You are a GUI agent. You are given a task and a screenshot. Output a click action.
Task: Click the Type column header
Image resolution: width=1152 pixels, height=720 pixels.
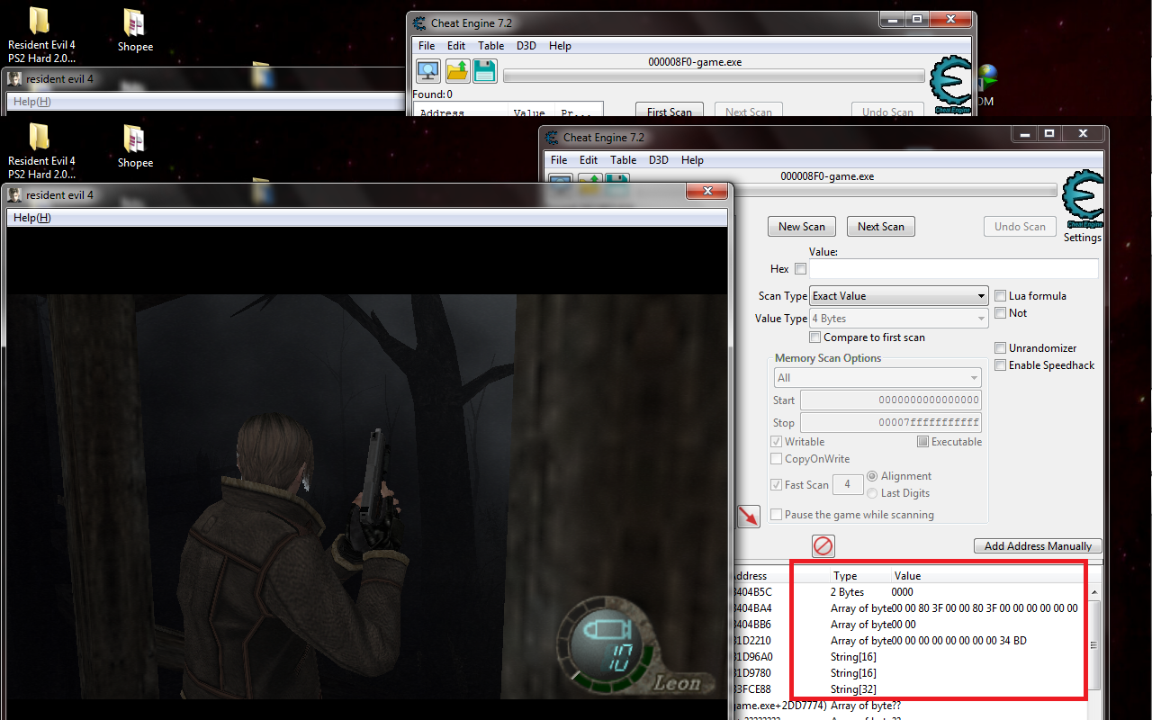845,576
